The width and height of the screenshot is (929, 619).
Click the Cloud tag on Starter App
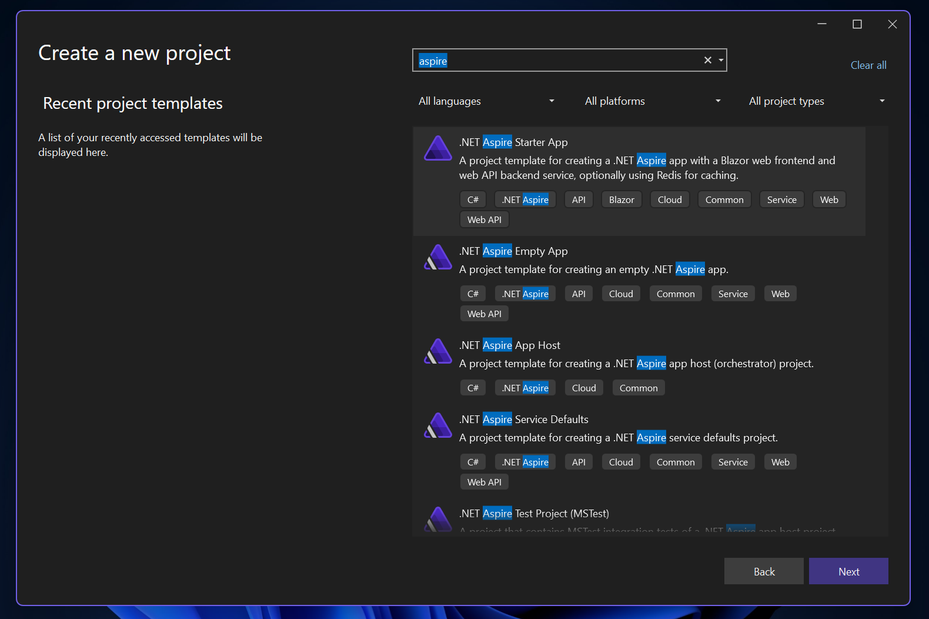pos(670,200)
